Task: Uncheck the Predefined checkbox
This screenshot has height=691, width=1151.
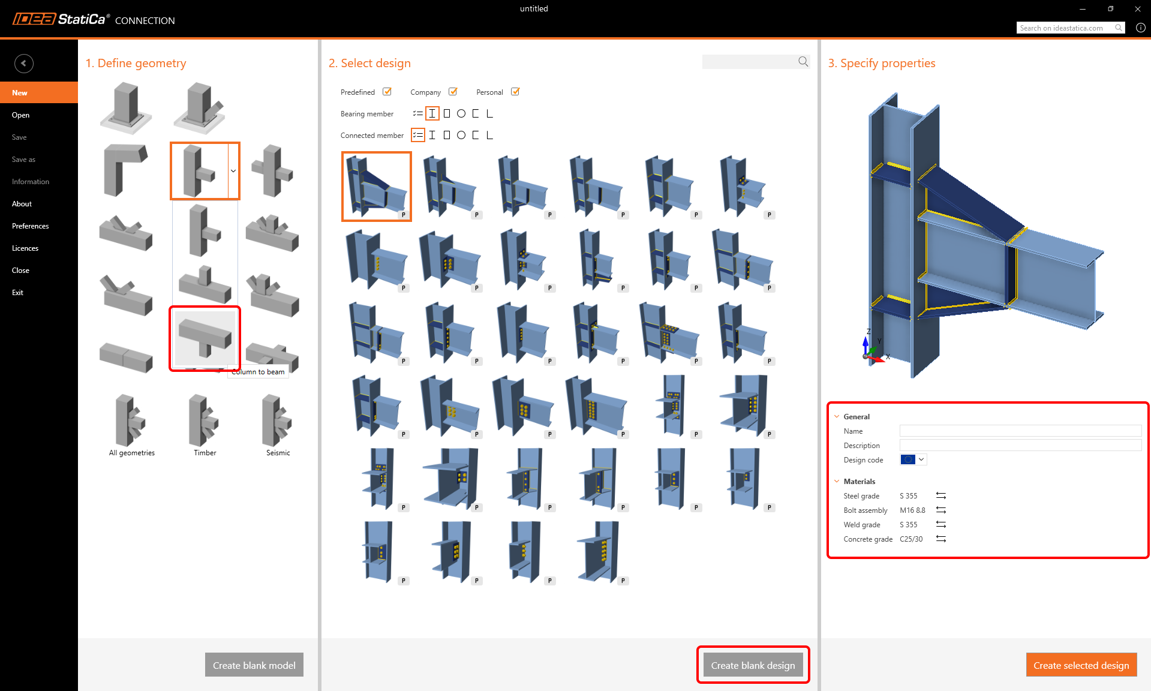Action: [387, 92]
